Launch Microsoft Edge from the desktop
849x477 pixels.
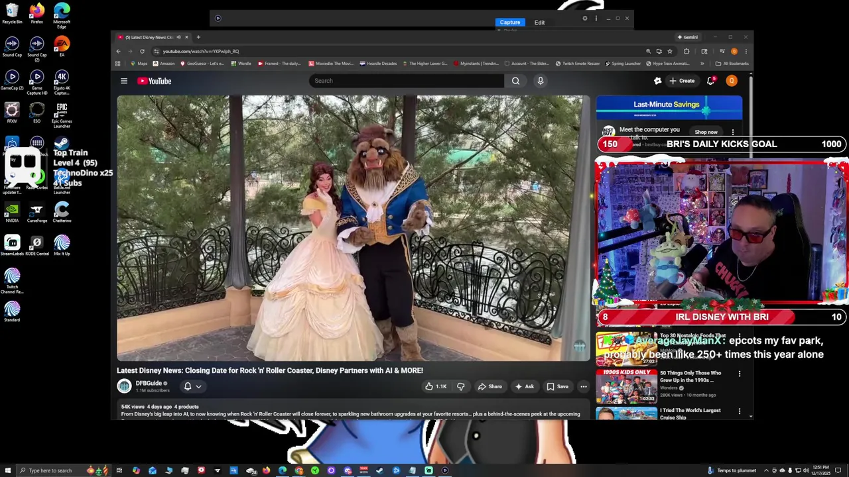tap(62, 17)
